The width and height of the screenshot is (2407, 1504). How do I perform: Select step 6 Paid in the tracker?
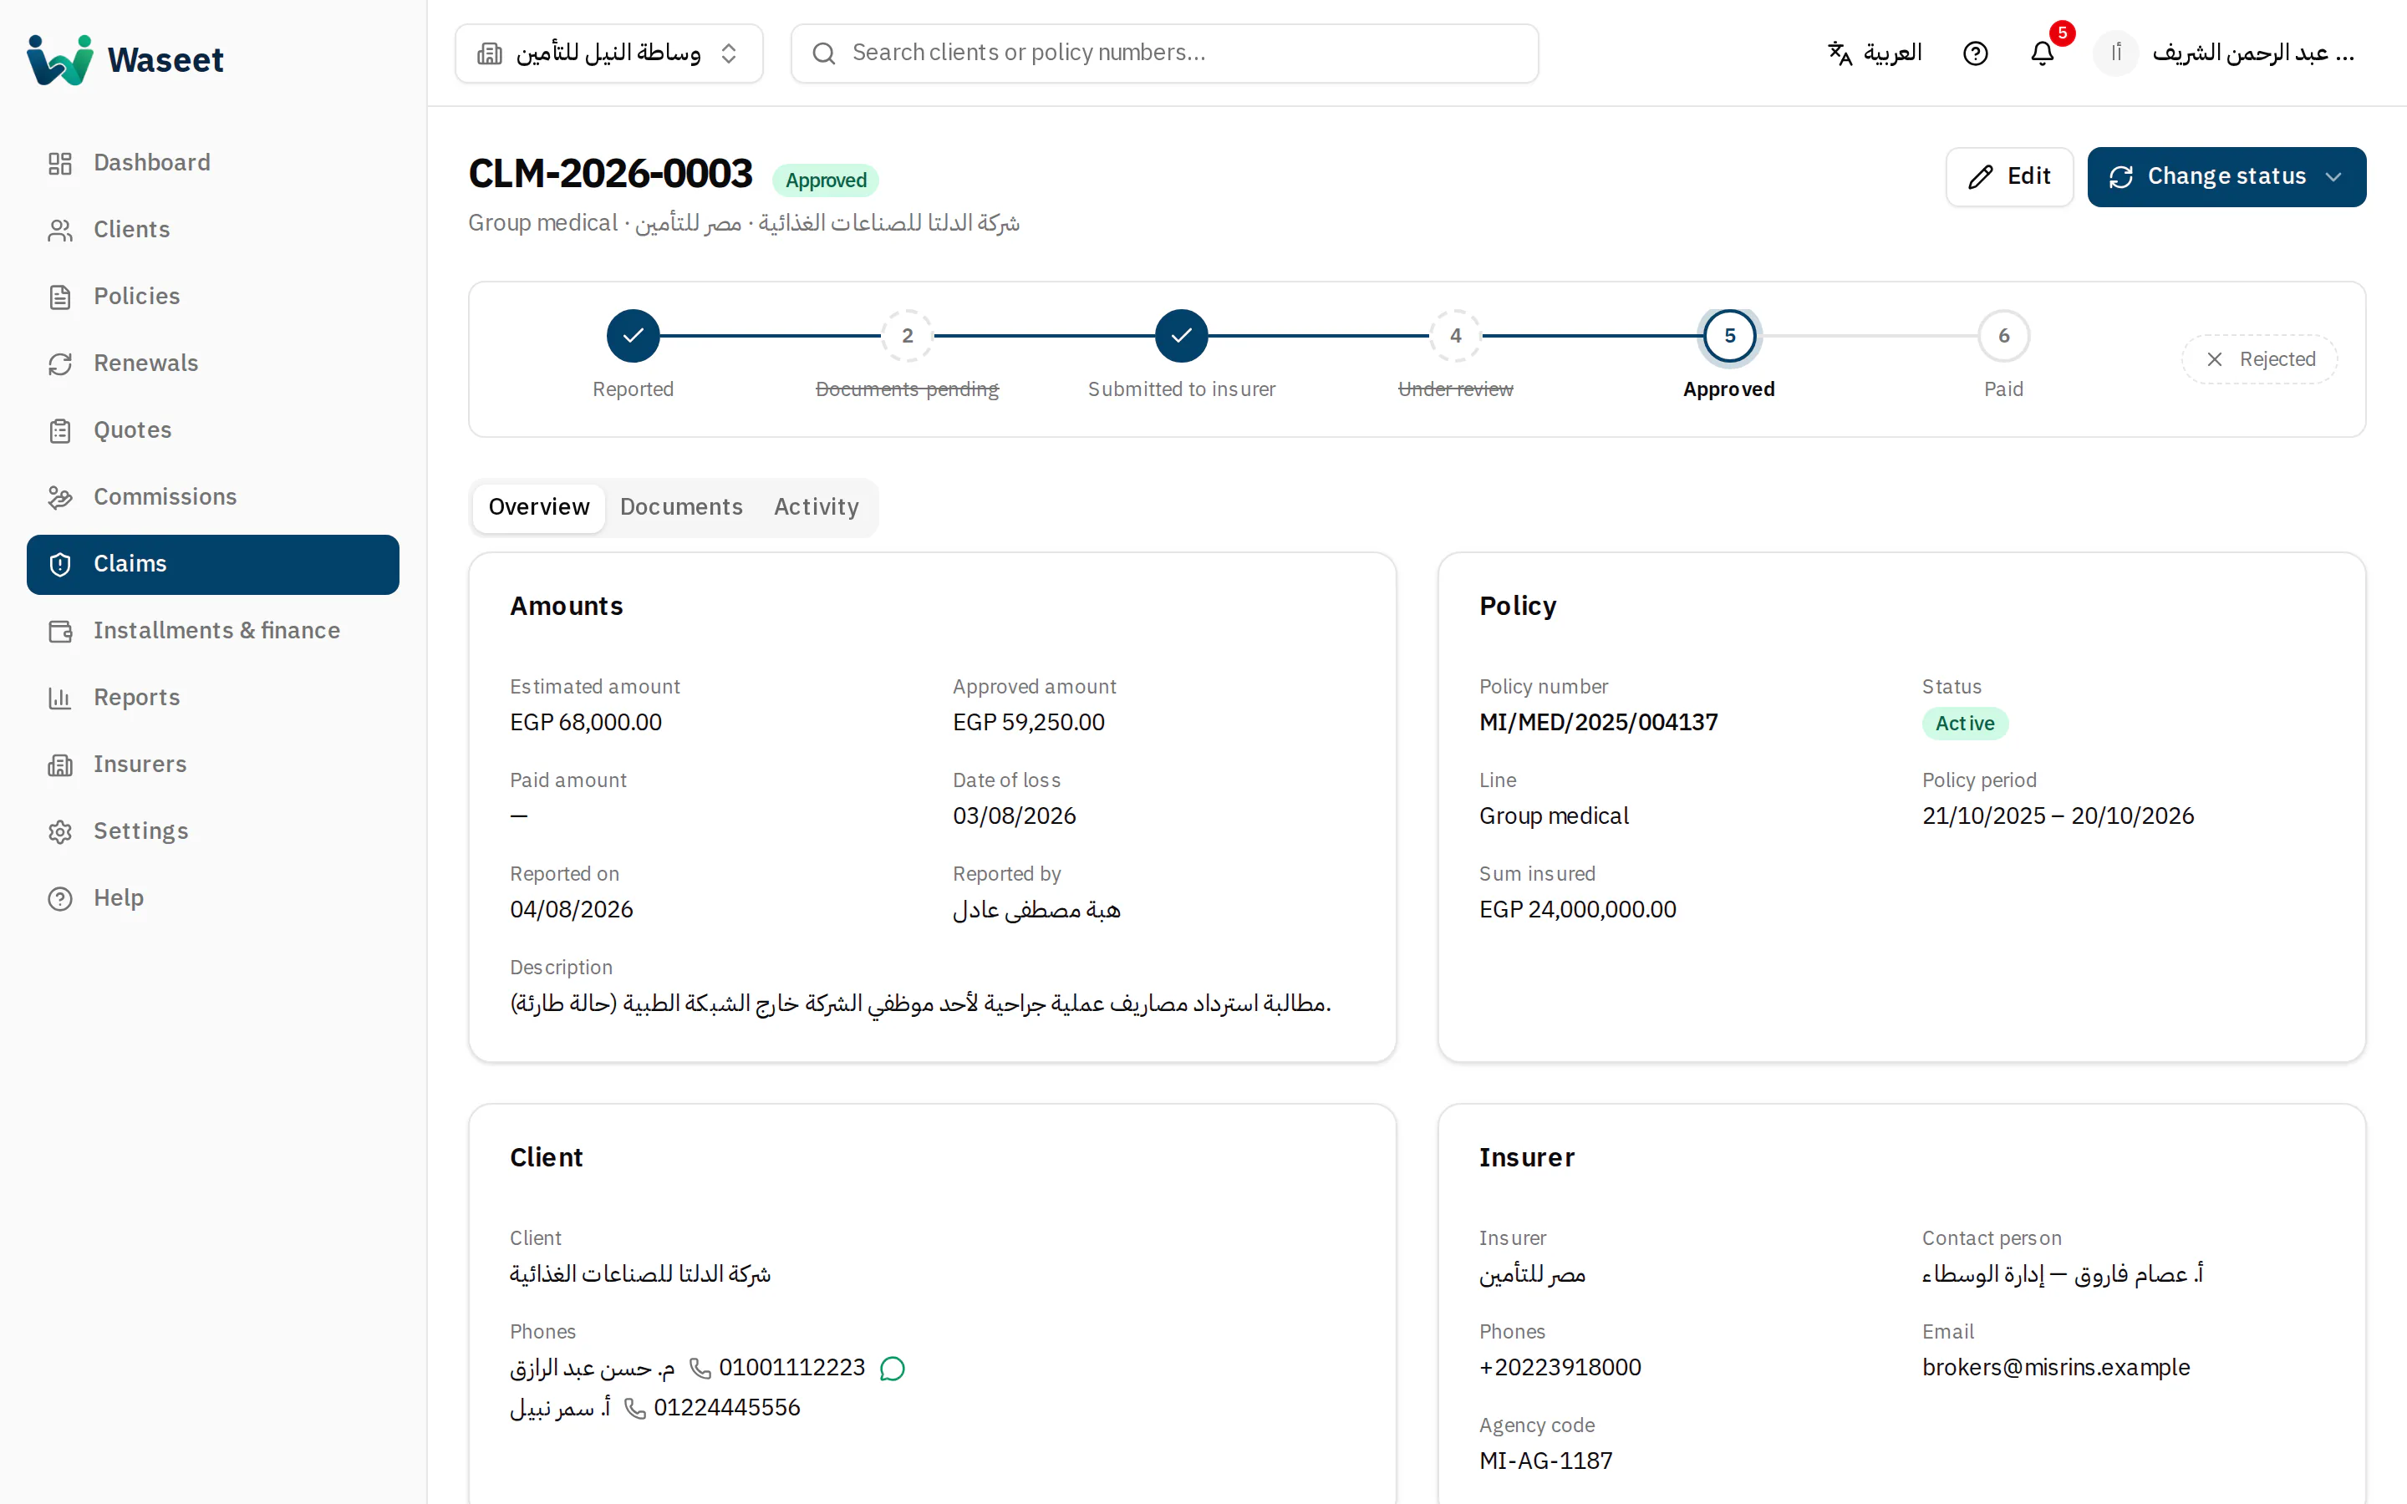pyautogui.click(x=2003, y=336)
